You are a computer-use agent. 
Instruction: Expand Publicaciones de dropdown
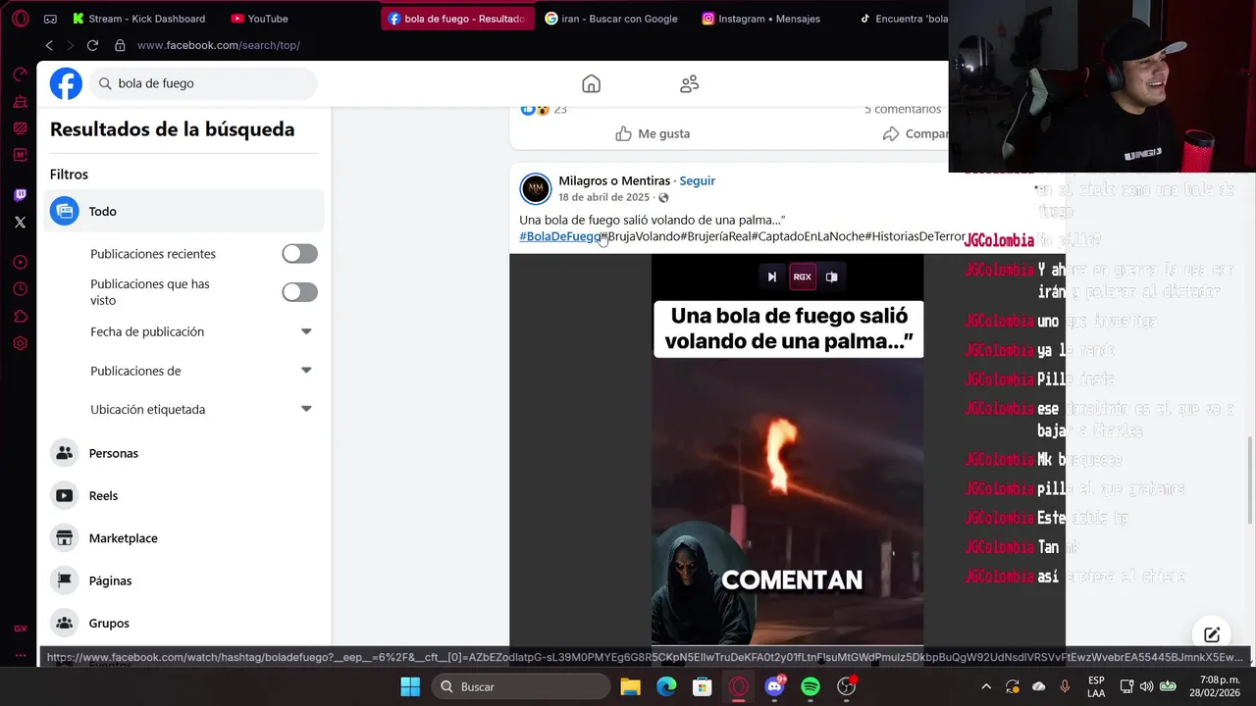[x=306, y=371]
